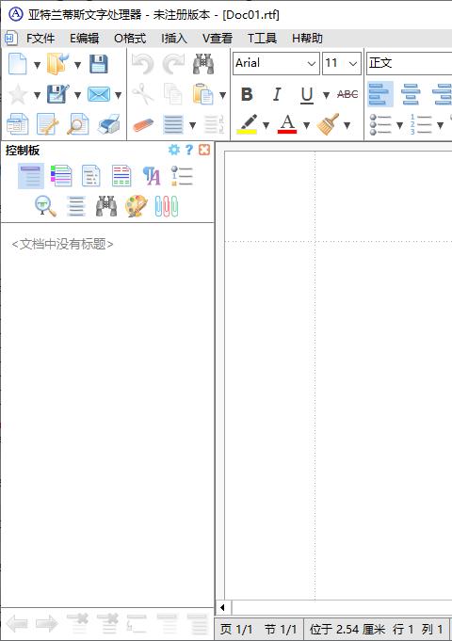Toggle Center paragraph alignment
The height and width of the screenshot is (641, 452).
tap(411, 94)
